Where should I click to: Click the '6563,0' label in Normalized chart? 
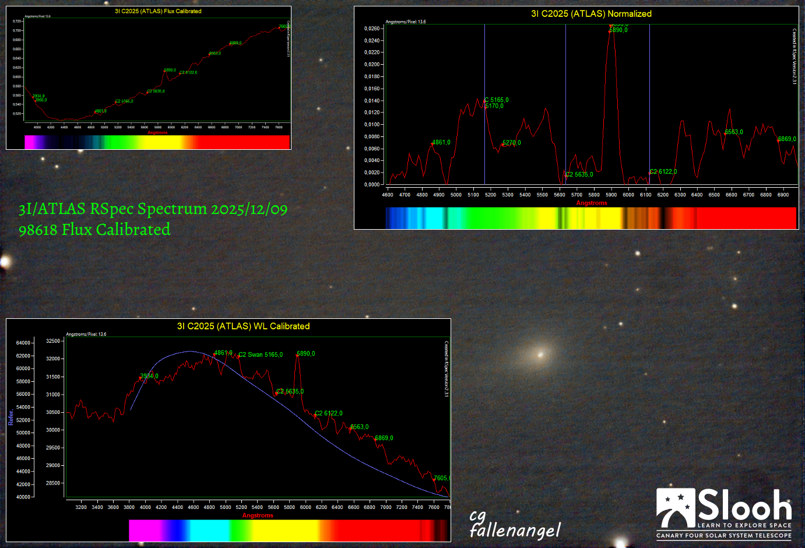click(734, 132)
